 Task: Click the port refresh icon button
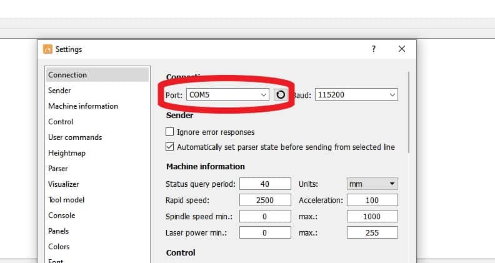[x=281, y=94]
